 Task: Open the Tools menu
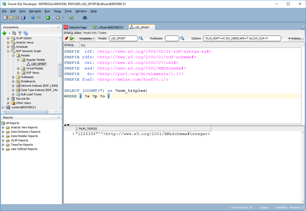[68, 11]
